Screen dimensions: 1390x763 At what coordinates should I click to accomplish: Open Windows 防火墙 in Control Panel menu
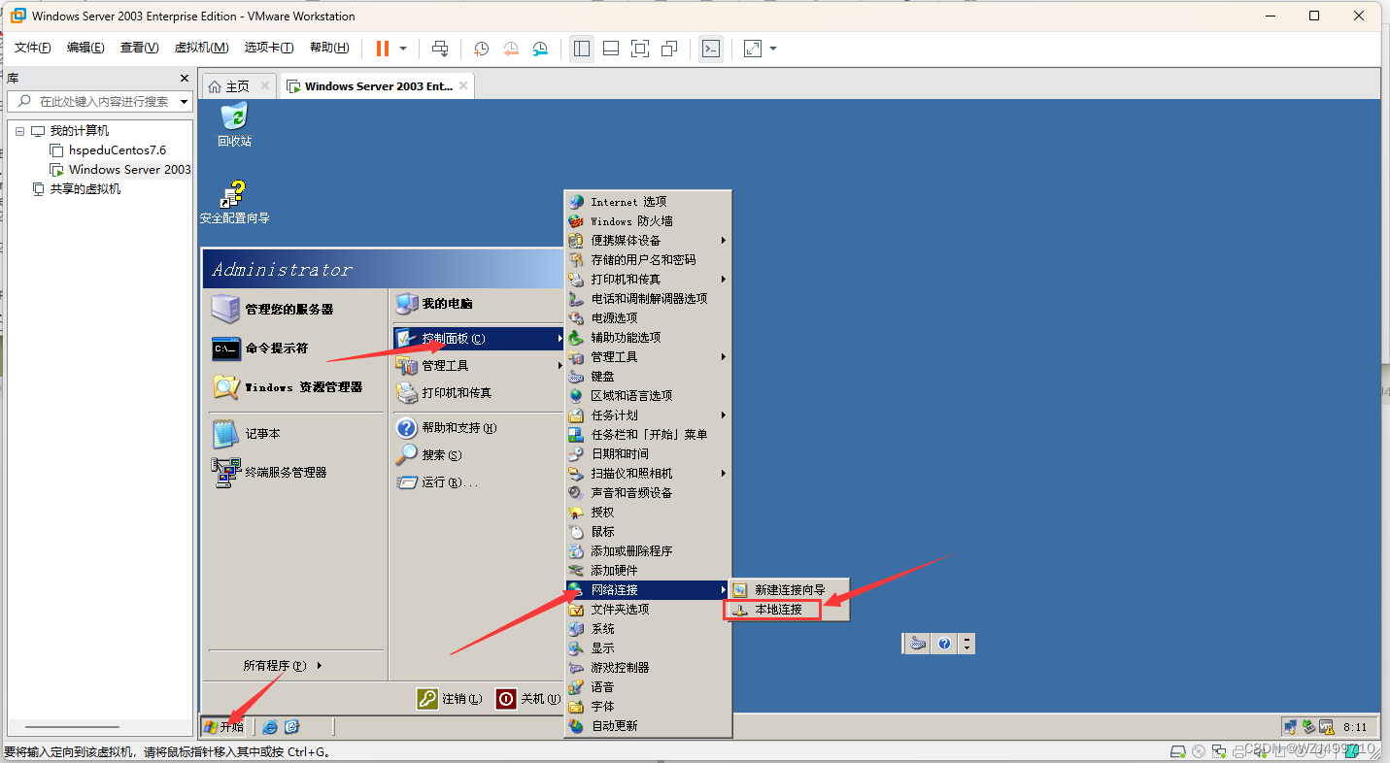(x=648, y=221)
